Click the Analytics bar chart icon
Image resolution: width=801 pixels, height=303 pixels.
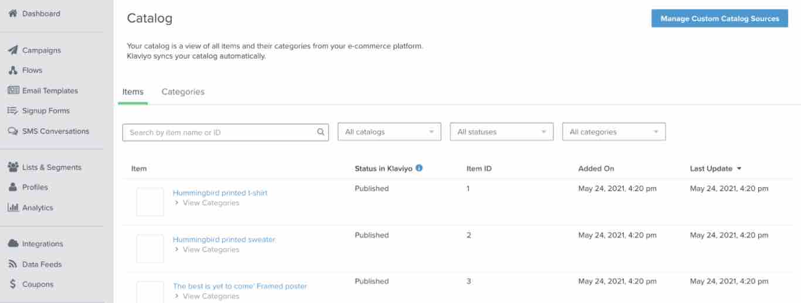12,208
